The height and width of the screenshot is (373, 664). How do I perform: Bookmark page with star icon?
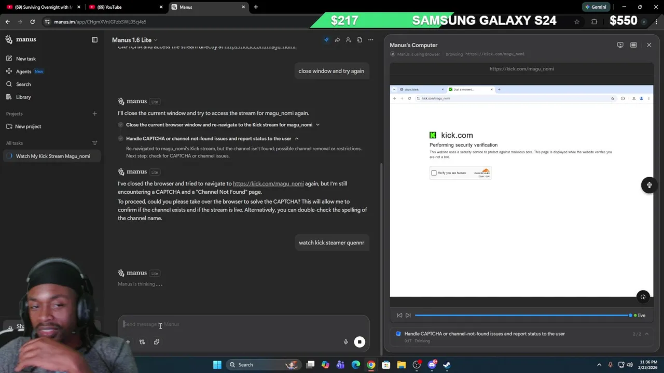click(576, 22)
